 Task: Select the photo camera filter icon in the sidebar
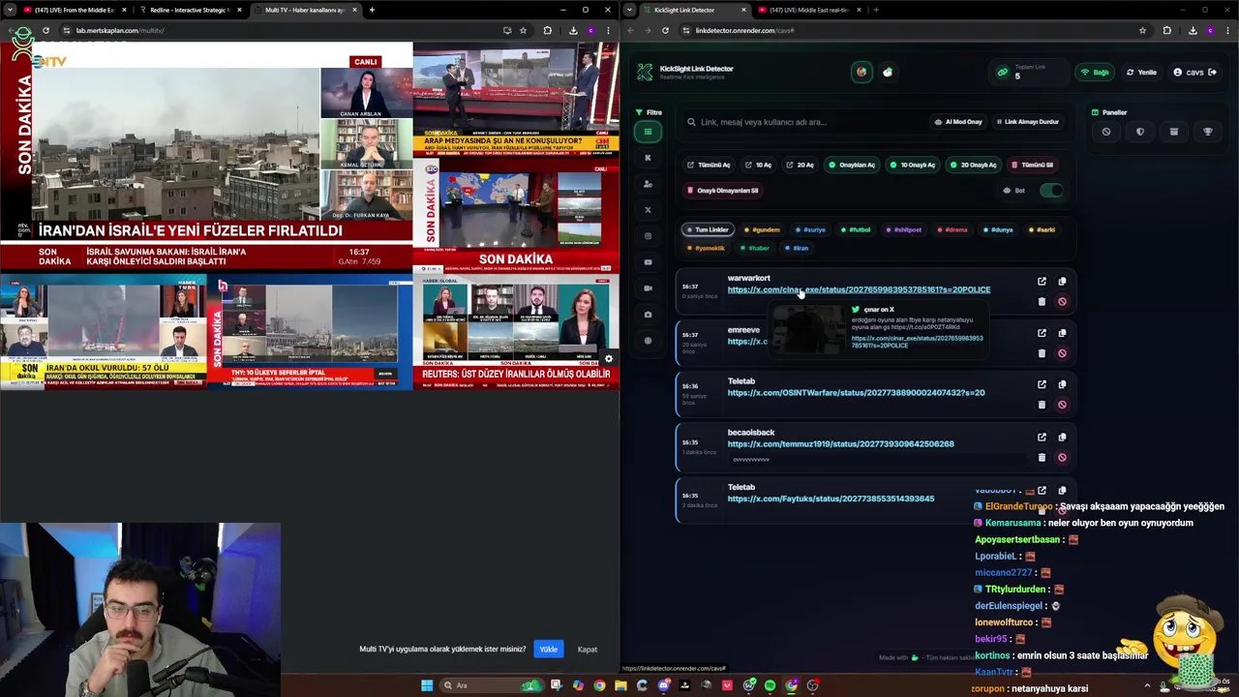[648, 315]
